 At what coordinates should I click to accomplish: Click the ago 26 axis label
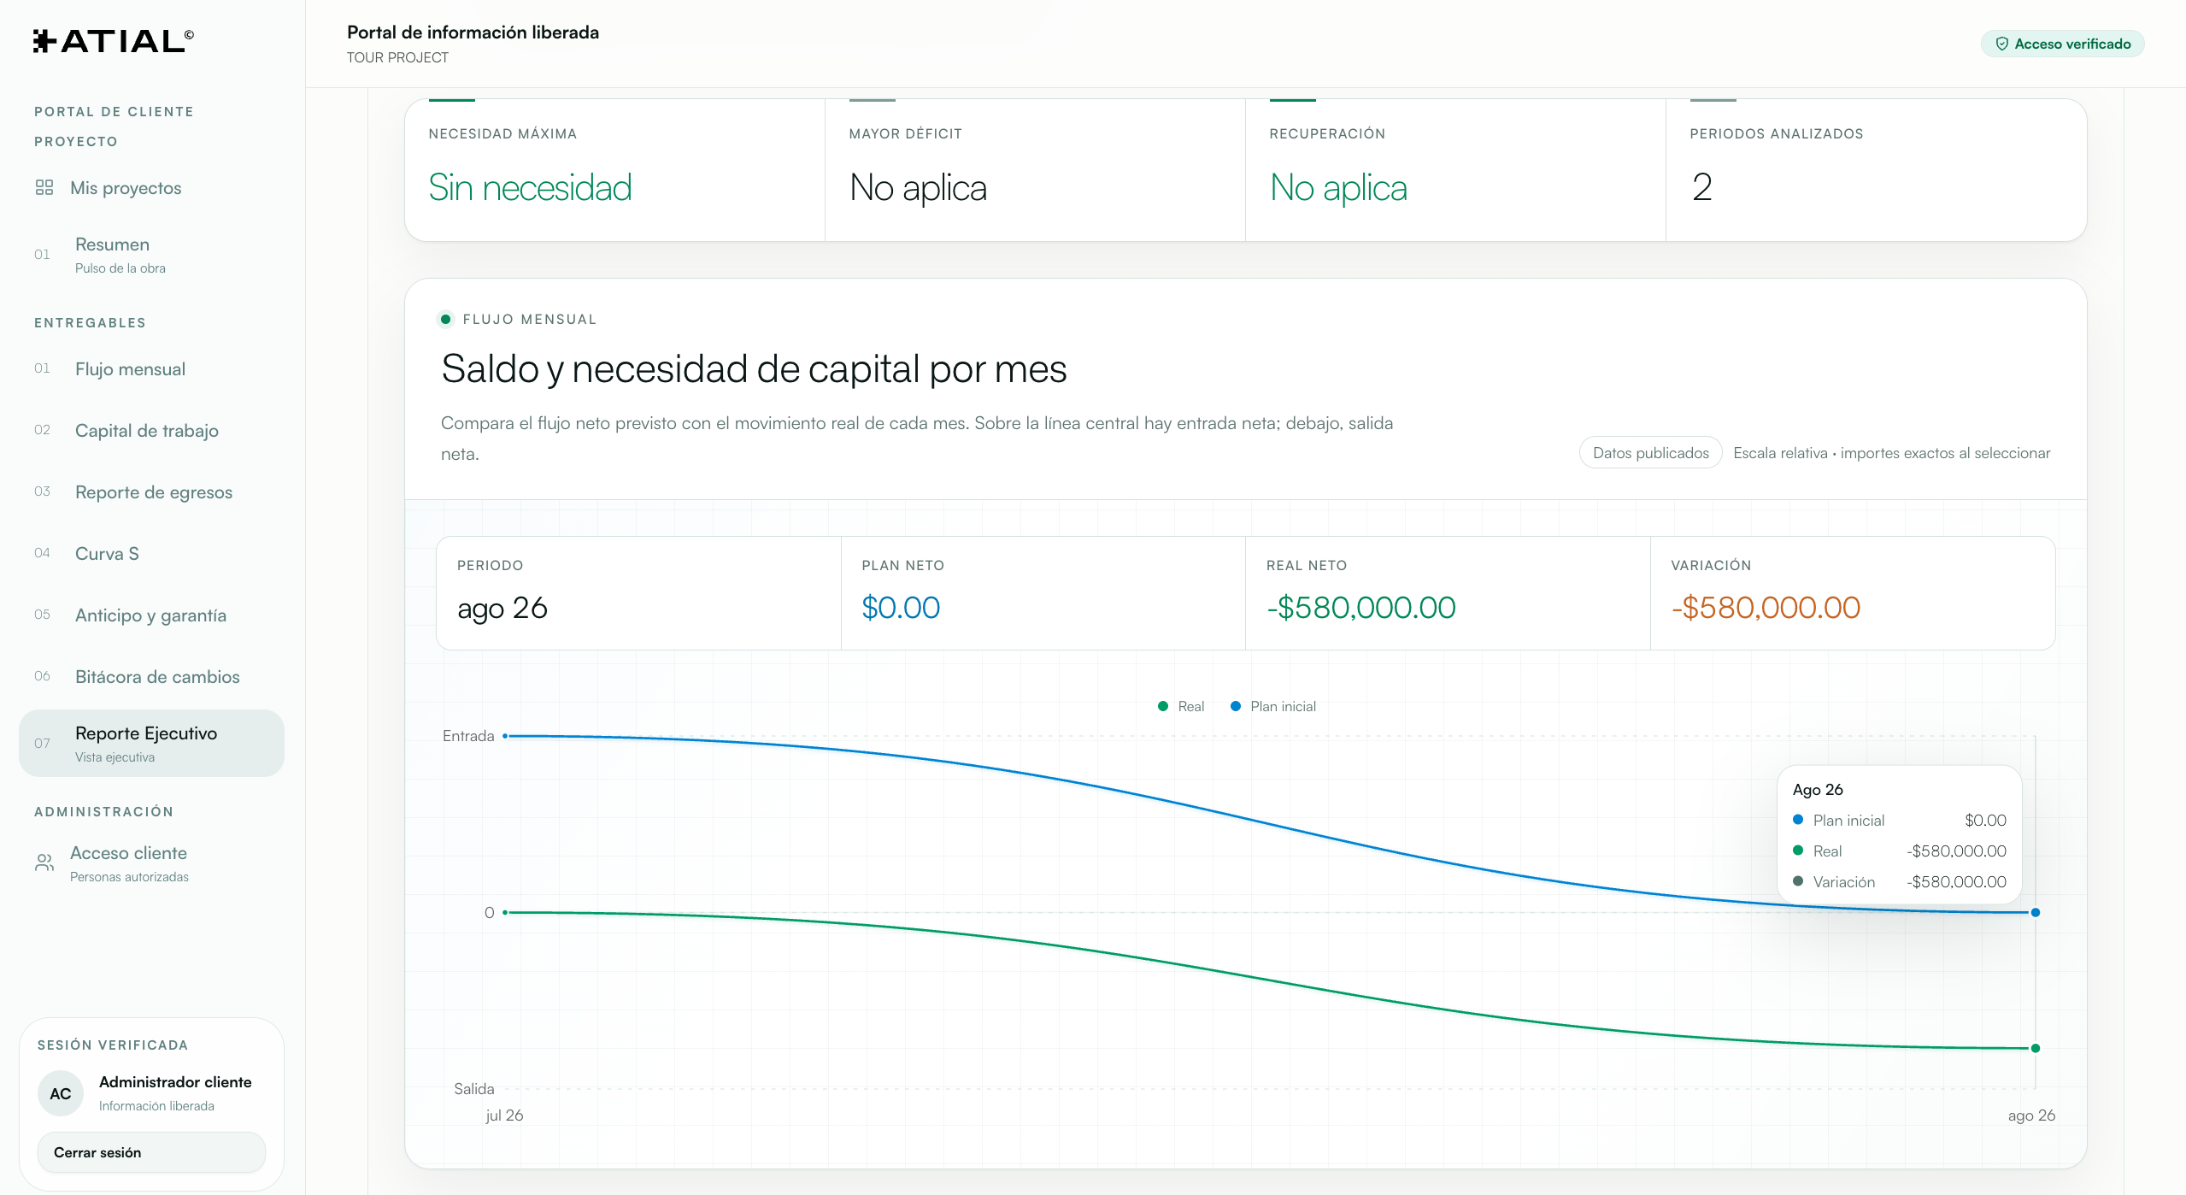(2031, 1116)
